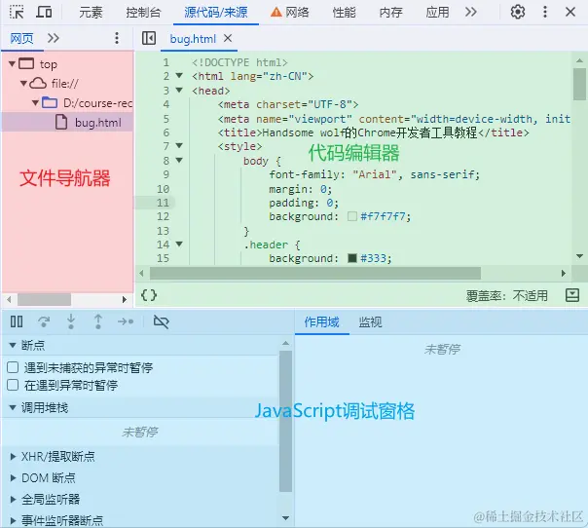Fold body rule on line 8
588x528 pixels.
click(179, 160)
